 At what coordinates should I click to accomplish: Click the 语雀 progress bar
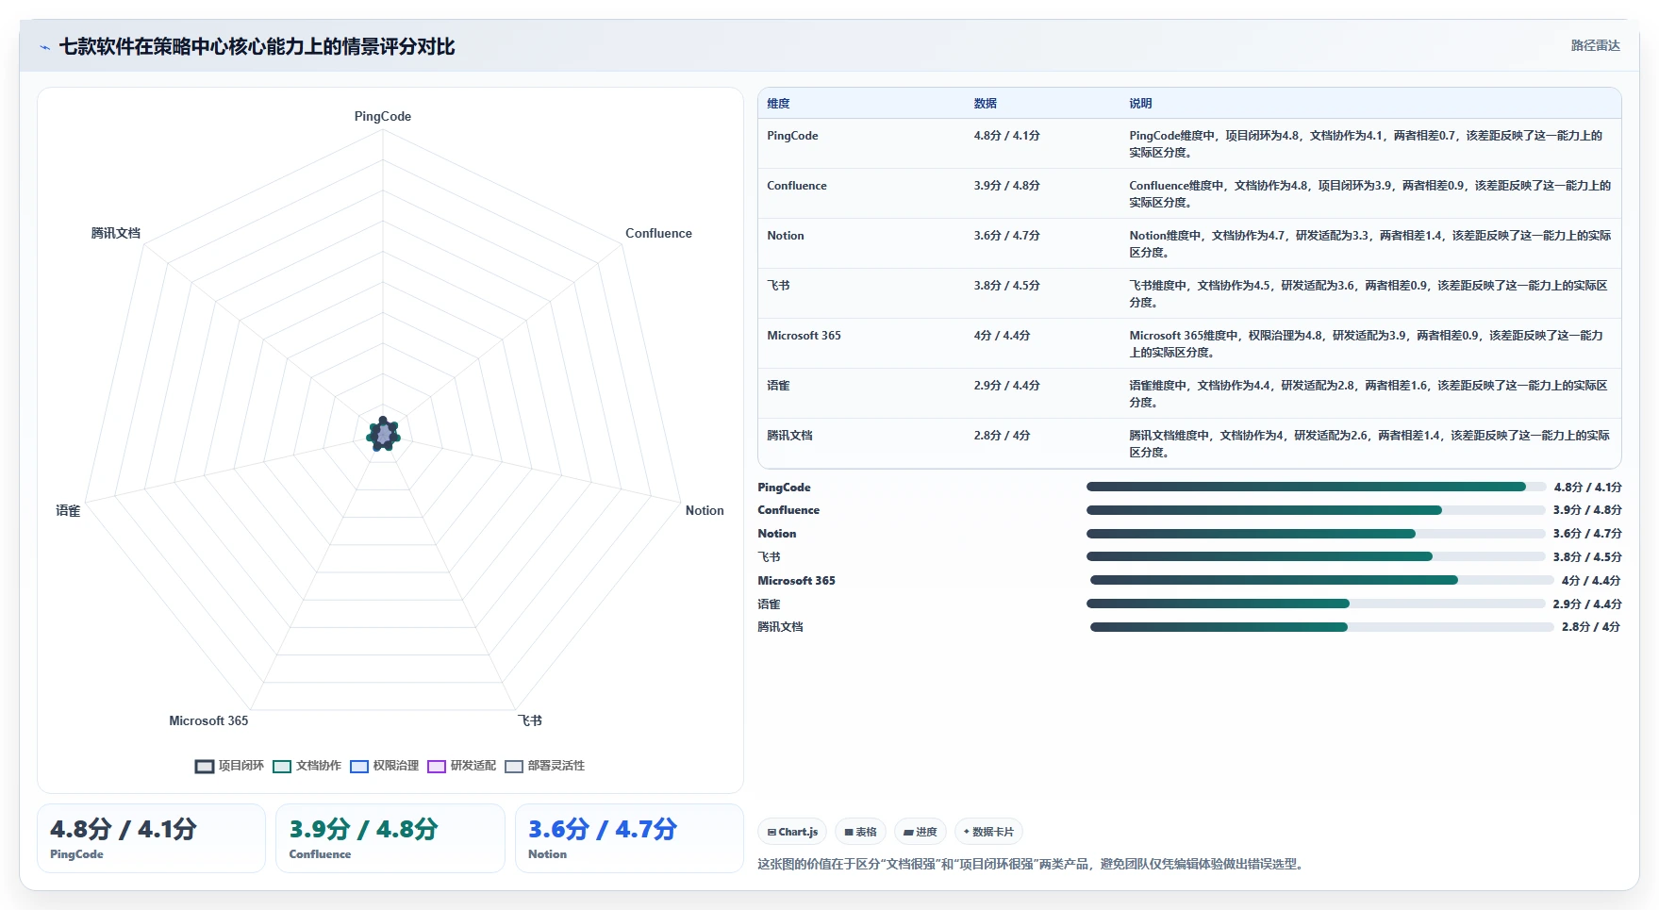pos(1316,604)
